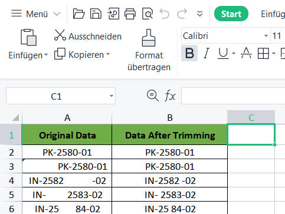Image resolution: width=285 pixels, height=214 pixels.
Task: Select cell A6 with IN-25 84-02
Action: click(67, 208)
